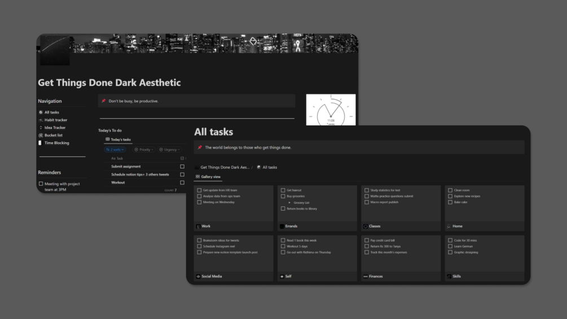The image size is (567, 319).
Task: Click the Classes card icon
Action: tap(366, 226)
